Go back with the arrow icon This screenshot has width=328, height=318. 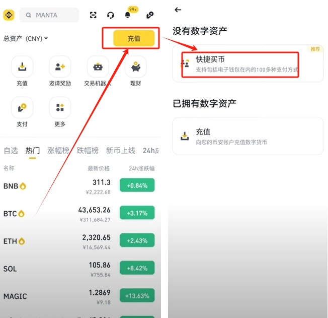click(178, 10)
